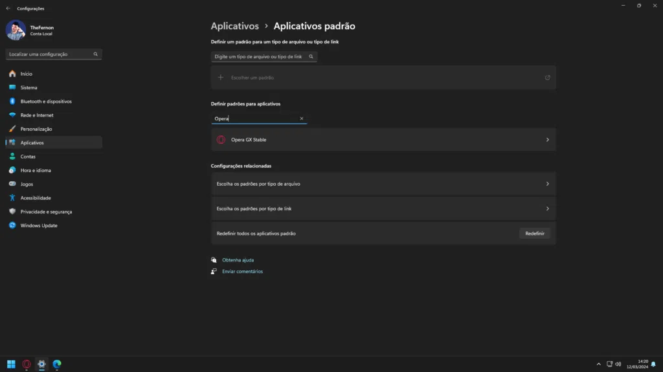Click the magnifier icon in settings search
This screenshot has width=663, height=372.
point(96,54)
